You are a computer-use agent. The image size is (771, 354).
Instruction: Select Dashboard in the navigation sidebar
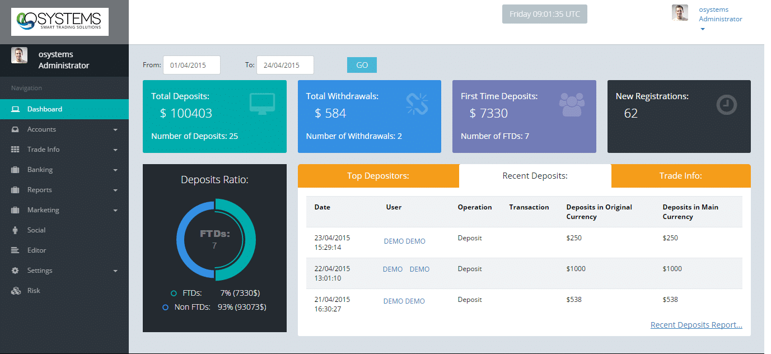45,109
